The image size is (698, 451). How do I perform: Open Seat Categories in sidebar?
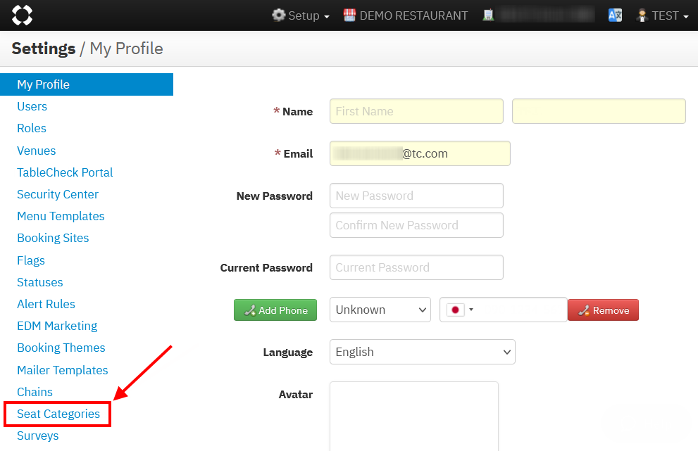click(x=58, y=414)
